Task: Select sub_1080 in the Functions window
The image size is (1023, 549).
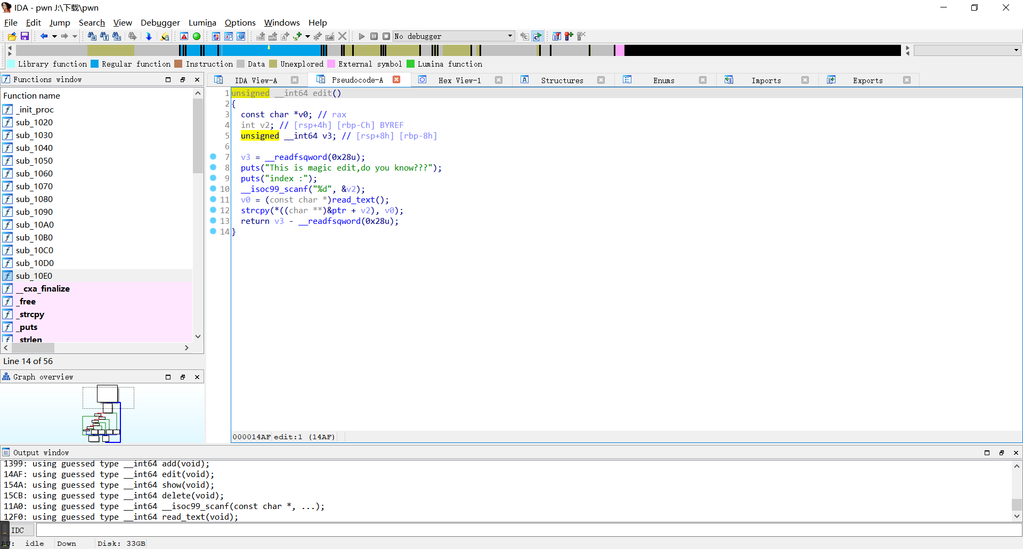Action: [x=34, y=199]
